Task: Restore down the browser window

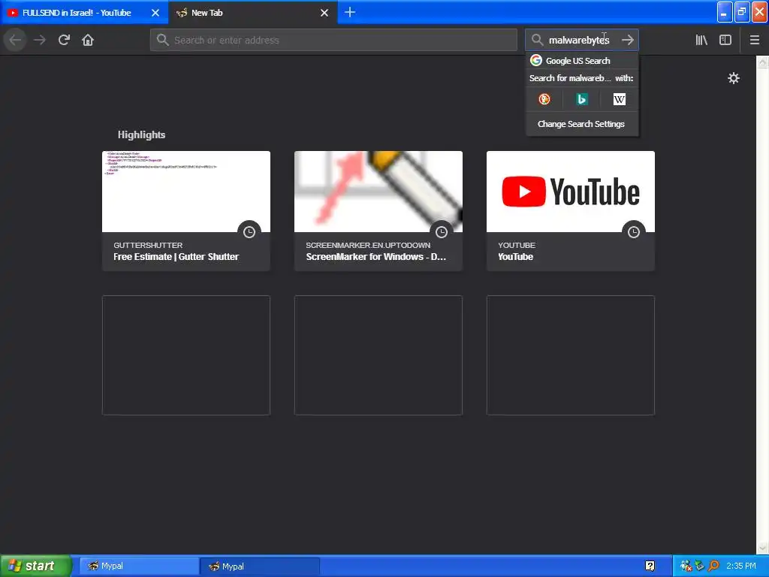Action: 741,12
